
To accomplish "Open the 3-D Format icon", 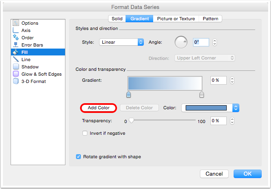I will tap(16, 81).
